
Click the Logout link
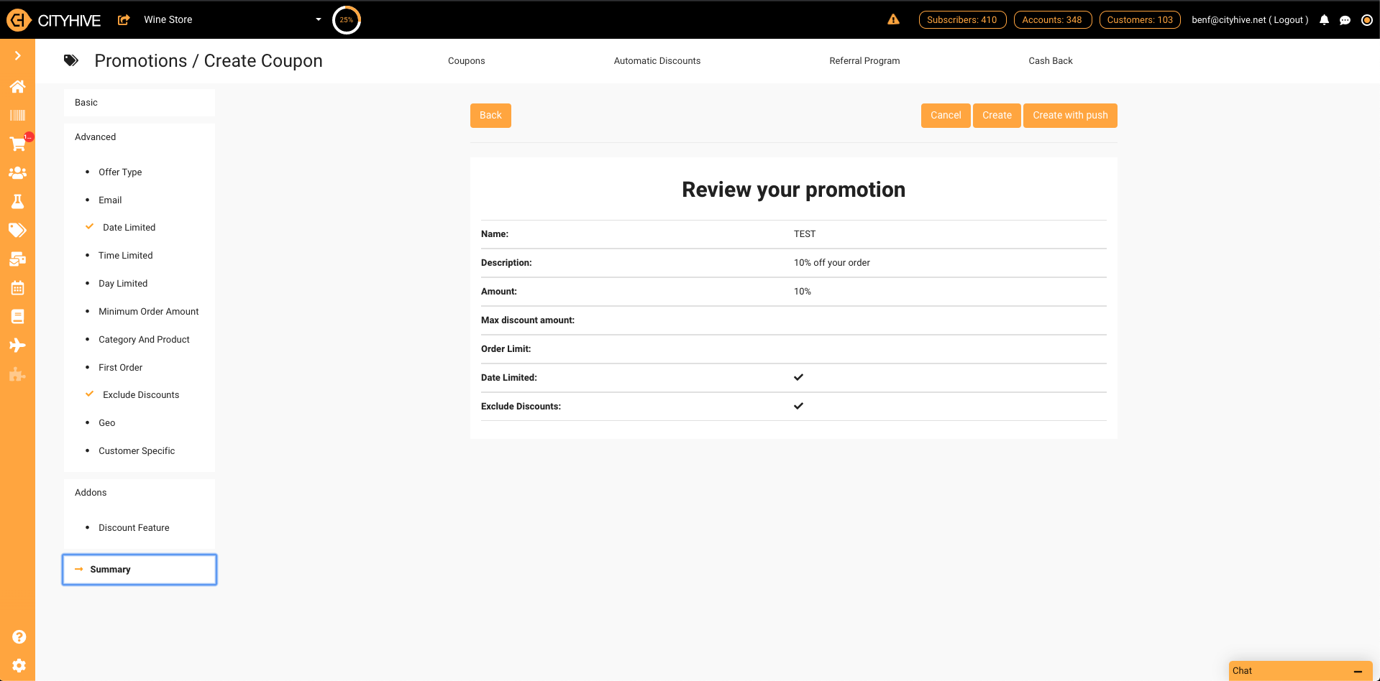(x=1289, y=20)
